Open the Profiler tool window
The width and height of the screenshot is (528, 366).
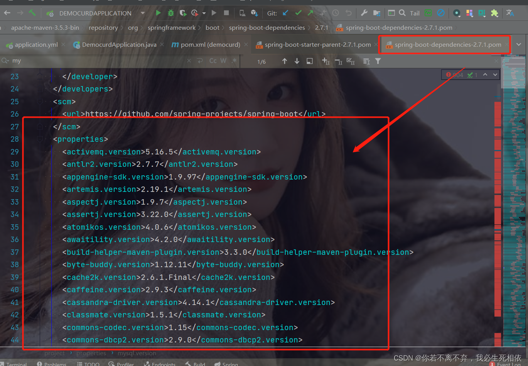(121, 364)
